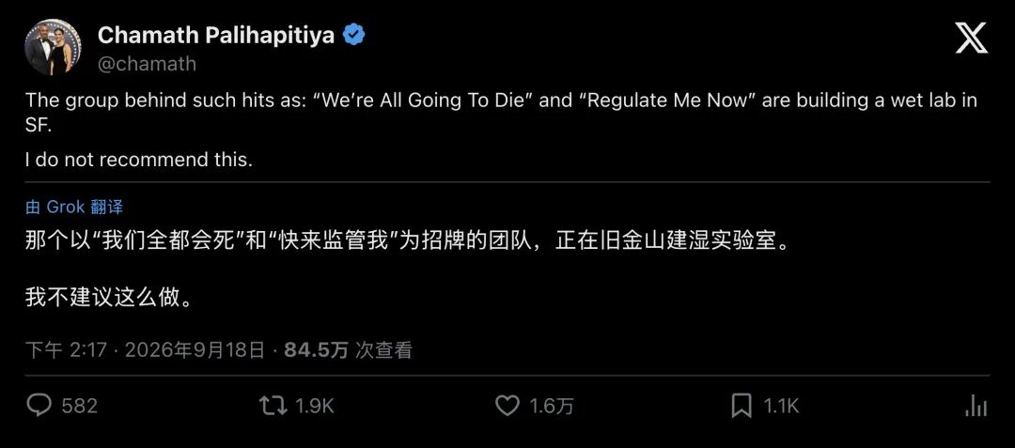Like the post with the heart icon
The width and height of the screenshot is (1015, 448).
point(507,406)
